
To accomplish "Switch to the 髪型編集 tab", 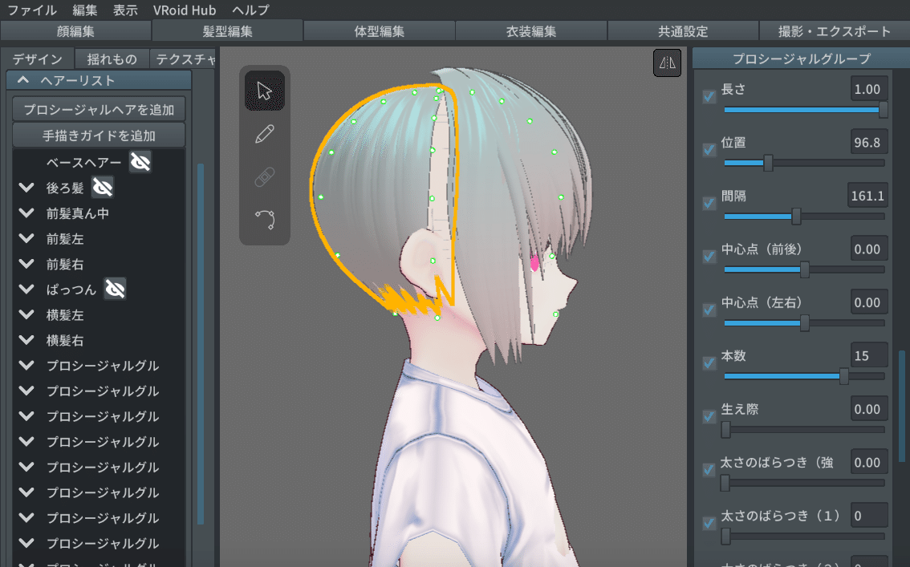I will tap(228, 30).
